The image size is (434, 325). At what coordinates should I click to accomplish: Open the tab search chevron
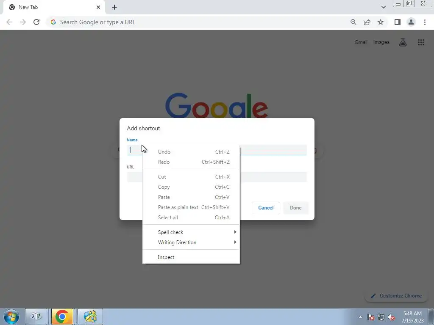(383, 7)
